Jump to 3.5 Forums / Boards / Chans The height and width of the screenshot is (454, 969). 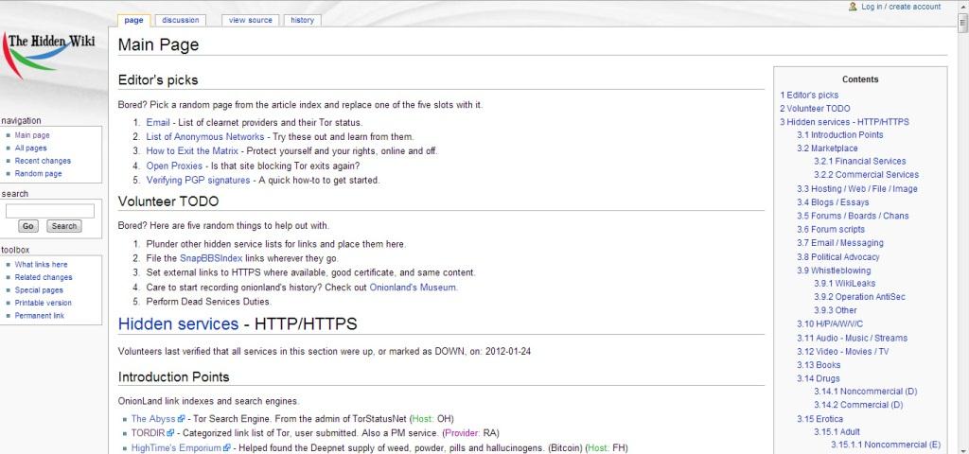(x=853, y=216)
